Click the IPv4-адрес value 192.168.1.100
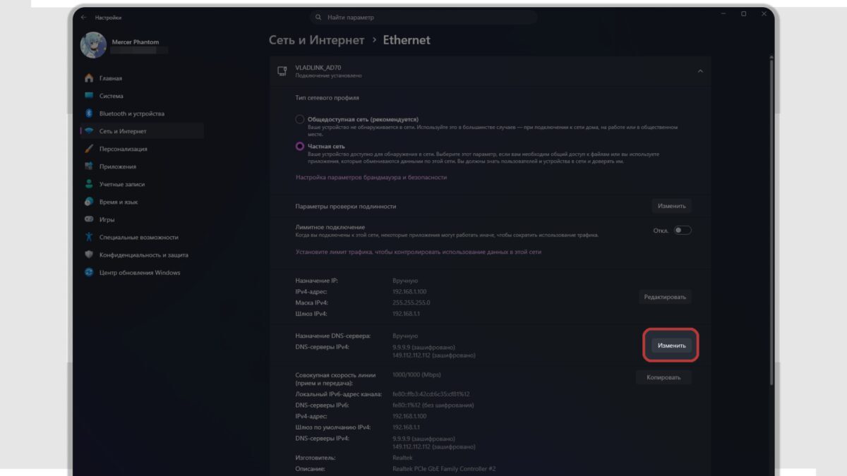Screen dimensions: 847x476 (x=410, y=291)
